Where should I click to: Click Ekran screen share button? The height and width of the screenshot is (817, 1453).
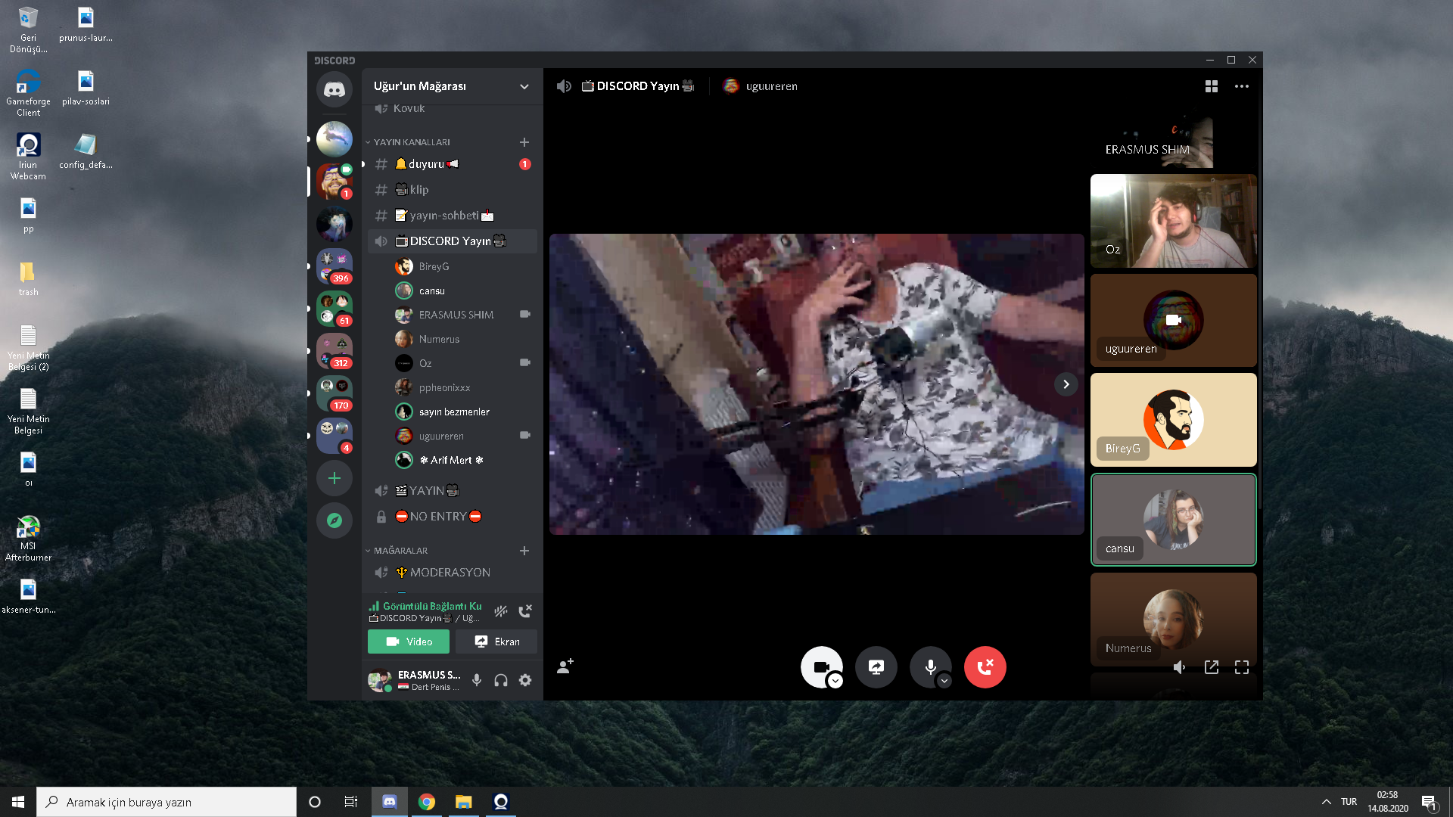(496, 641)
